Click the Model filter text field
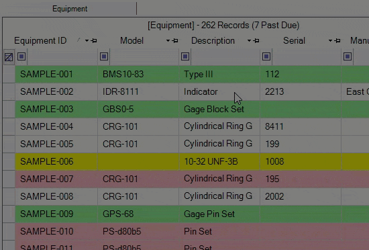 click(144, 56)
